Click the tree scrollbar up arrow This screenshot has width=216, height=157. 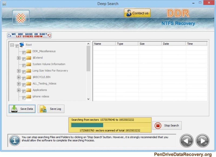click(x=88, y=44)
